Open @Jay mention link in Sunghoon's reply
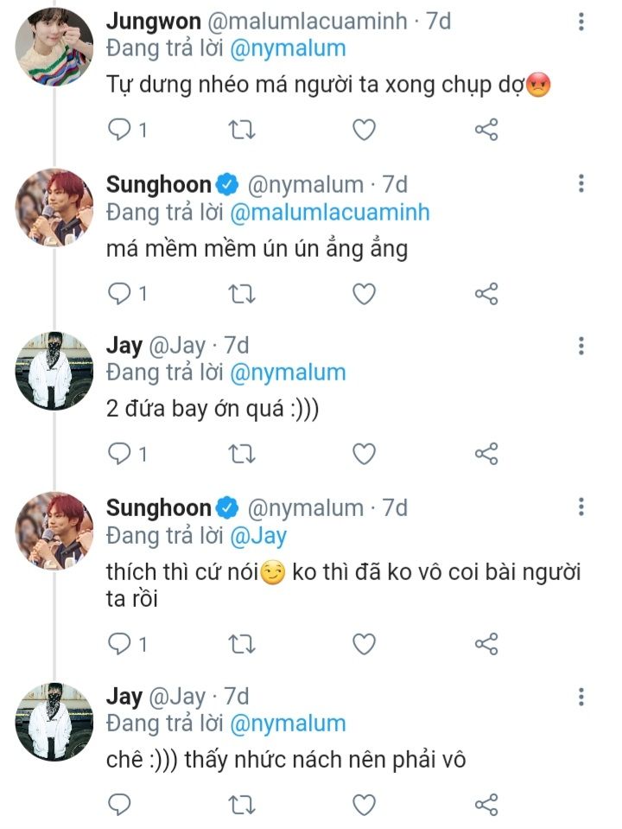Image resolution: width=622 pixels, height=829 pixels. (257, 536)
